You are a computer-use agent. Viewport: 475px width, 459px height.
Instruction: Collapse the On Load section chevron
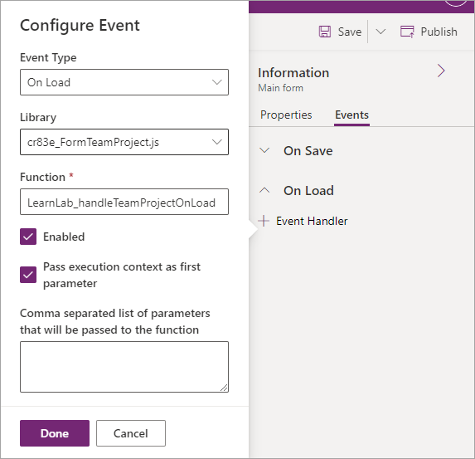264,191
